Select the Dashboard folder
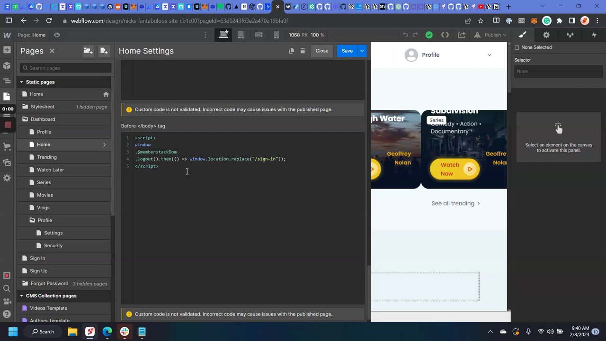The width and height of the screenshot is (606, 341). point(64,119)
